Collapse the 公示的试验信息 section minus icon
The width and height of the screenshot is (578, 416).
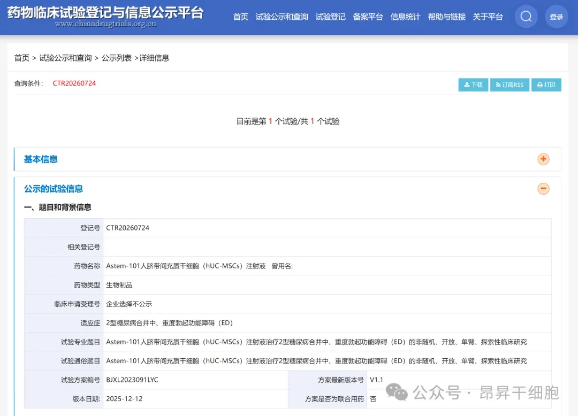[x=543, y=189]
